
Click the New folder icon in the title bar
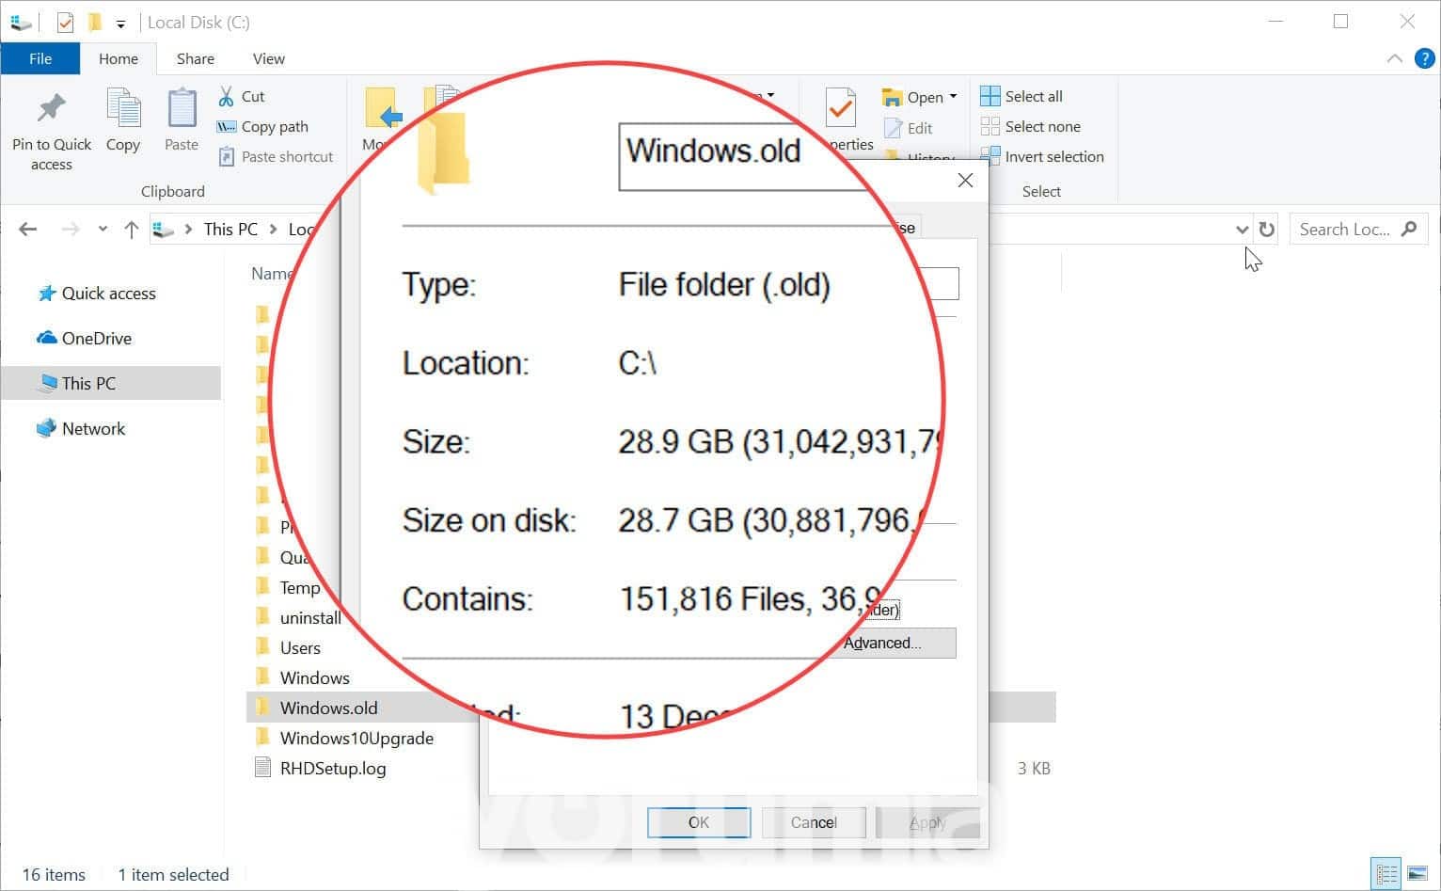pyautogui.click(x=94, y=22)
